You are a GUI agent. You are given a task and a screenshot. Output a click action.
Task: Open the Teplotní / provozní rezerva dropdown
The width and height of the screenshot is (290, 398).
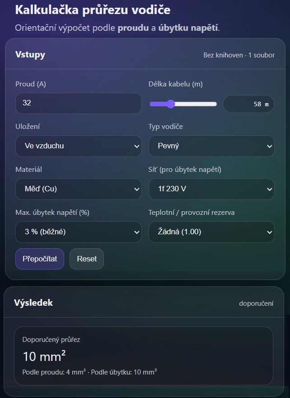coord(211,232)
